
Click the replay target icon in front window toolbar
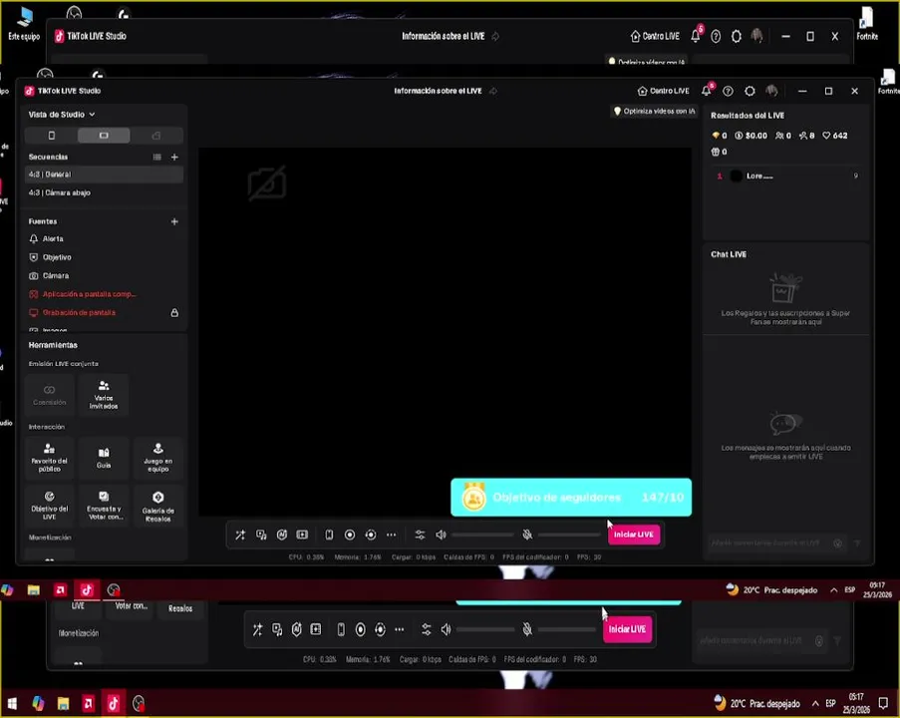[x=371, y=535]
